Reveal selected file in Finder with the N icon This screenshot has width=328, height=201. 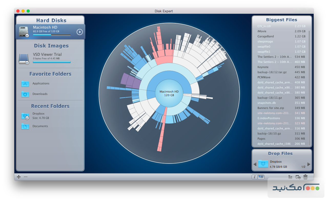pos(290,177)
